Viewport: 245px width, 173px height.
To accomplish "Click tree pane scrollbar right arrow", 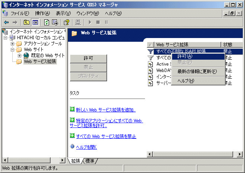I will [62, 160].
